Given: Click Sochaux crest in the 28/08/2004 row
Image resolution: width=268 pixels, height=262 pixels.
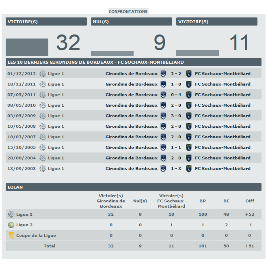Looking at the screenshot, I should coord(189,158).
